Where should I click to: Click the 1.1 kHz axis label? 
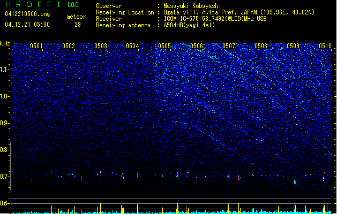(5, 70)
